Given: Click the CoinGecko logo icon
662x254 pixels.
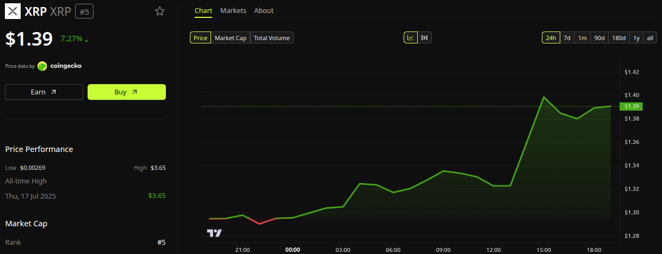Looking at the screenshot, I should [x=42, y=66].
